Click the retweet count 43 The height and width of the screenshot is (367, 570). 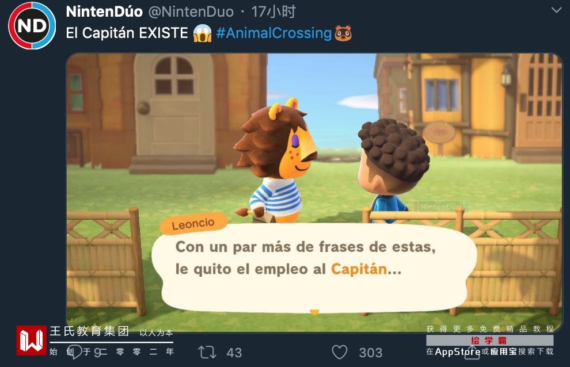pos(234,353)
